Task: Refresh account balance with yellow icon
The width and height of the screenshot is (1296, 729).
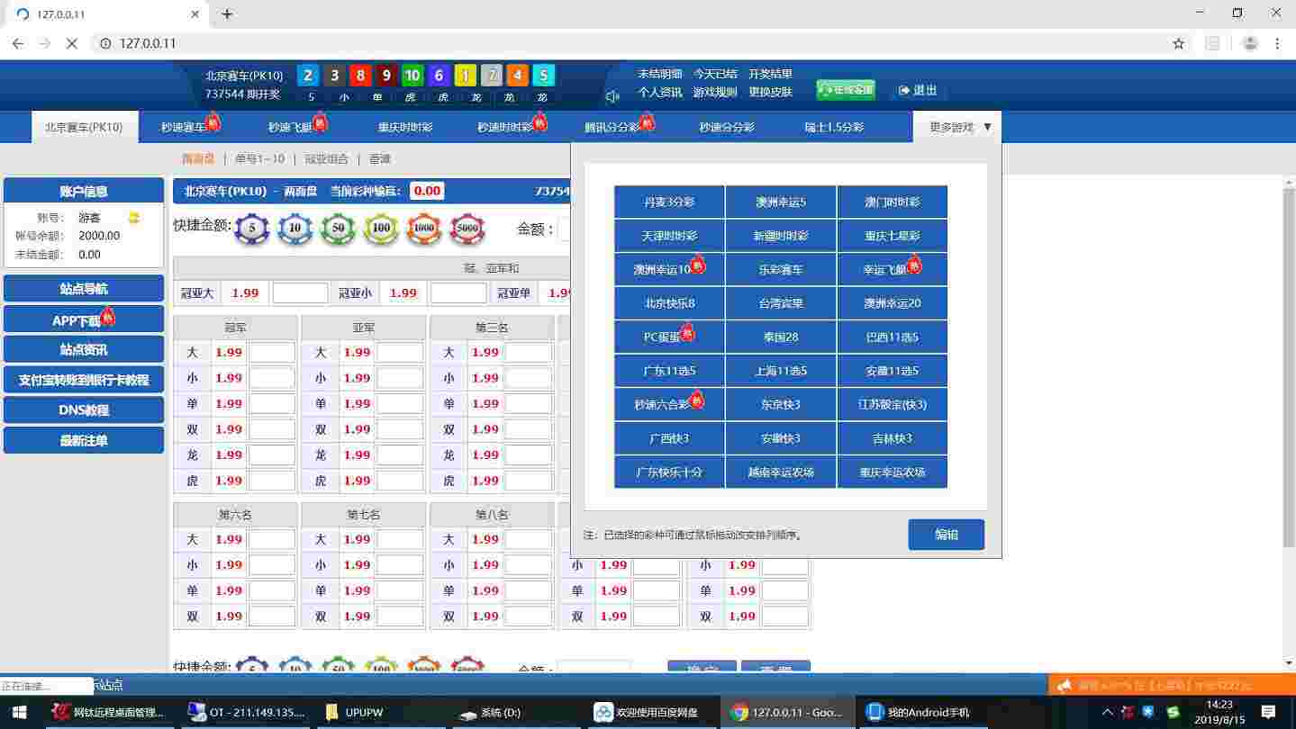Action: click(x=134, y=218)
